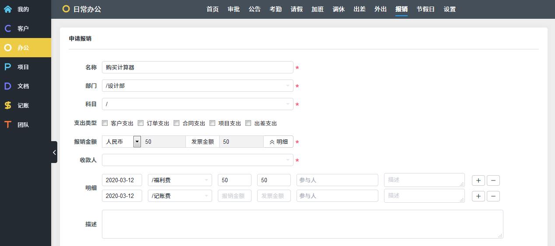Add a row after 福利费 detail line
The width and height of the screenshot is (555, 246).
click(x=478, y=180)
